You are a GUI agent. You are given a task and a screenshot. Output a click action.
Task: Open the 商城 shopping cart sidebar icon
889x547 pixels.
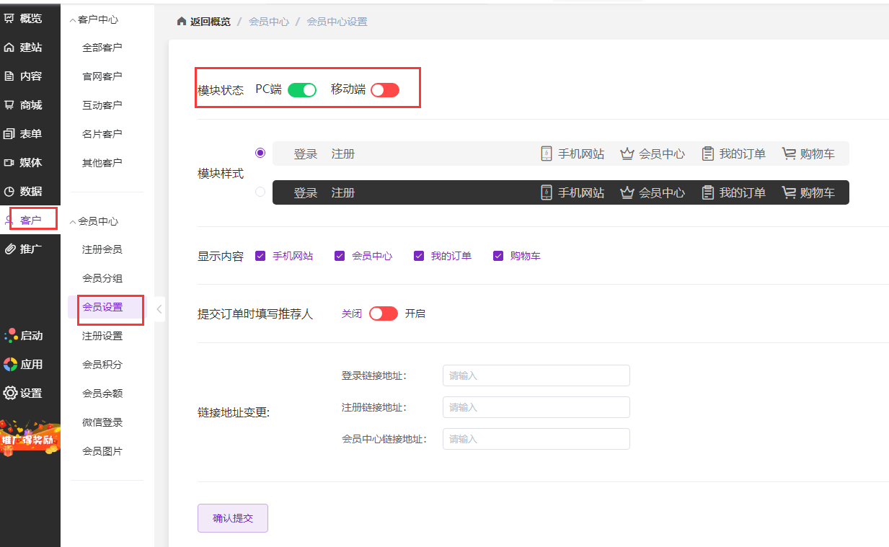click(x=9, y=105)
